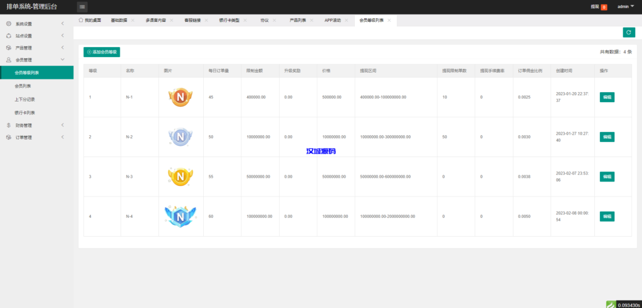Close the APP滚动 tab
642x308 pixels.
click(x=347, y=21)
